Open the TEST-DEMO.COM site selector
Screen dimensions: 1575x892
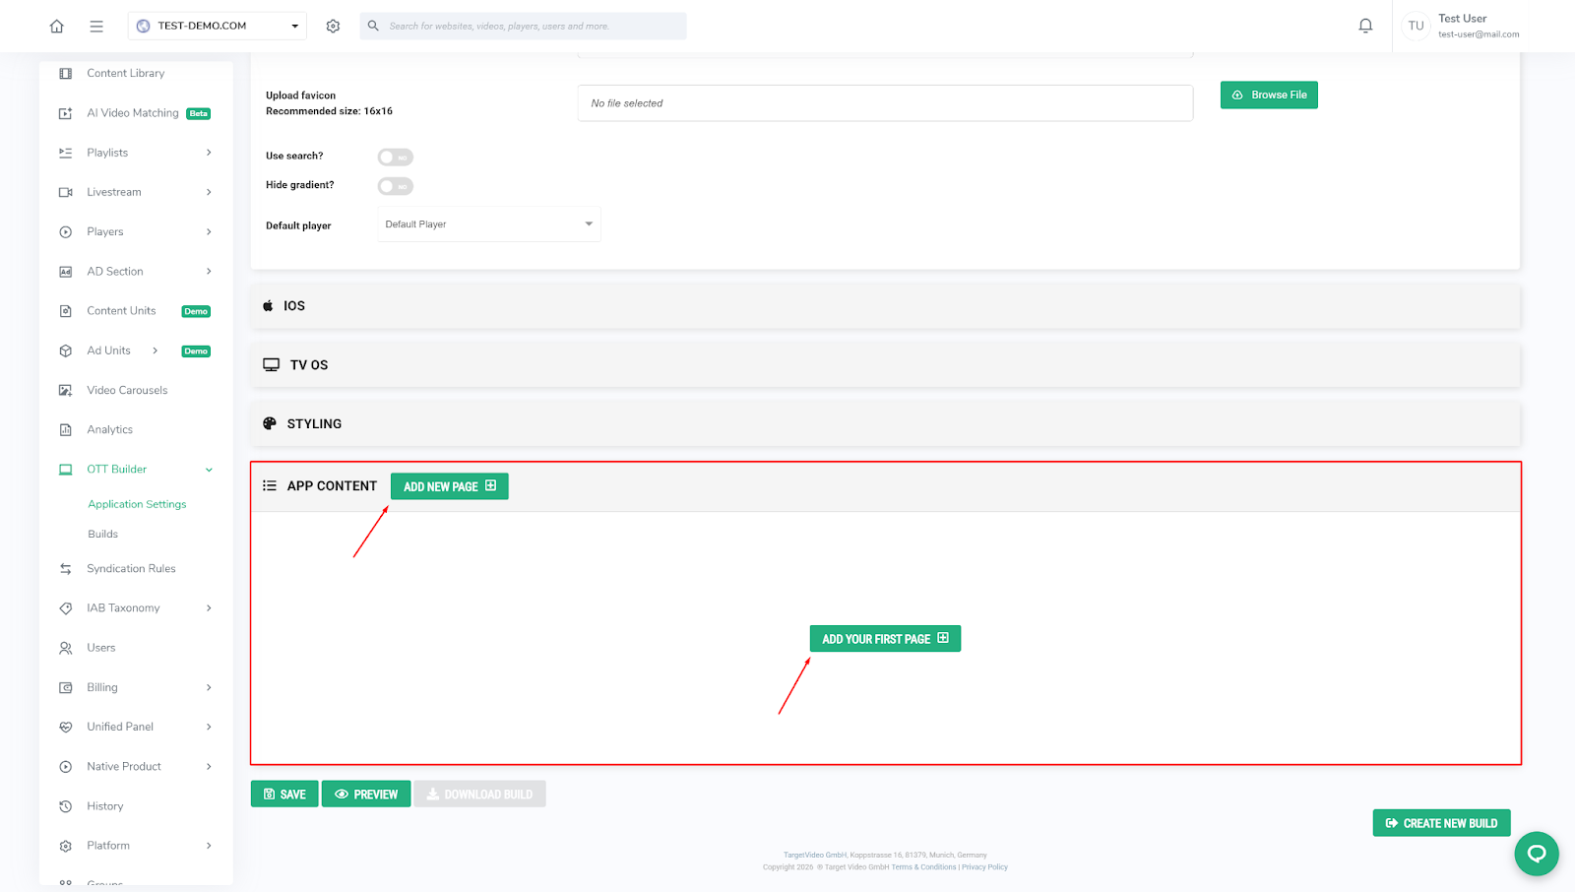[217, 27]
